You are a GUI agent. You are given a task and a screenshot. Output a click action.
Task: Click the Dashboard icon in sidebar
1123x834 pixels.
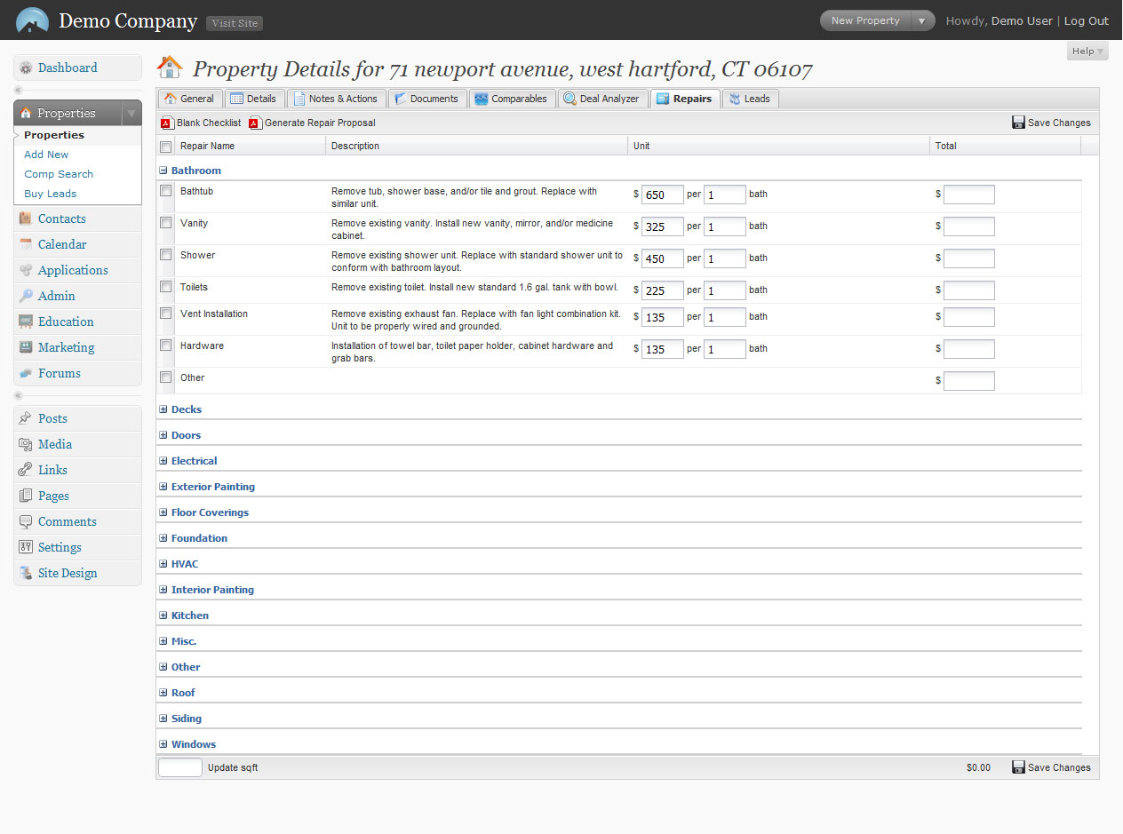[26, 68]
